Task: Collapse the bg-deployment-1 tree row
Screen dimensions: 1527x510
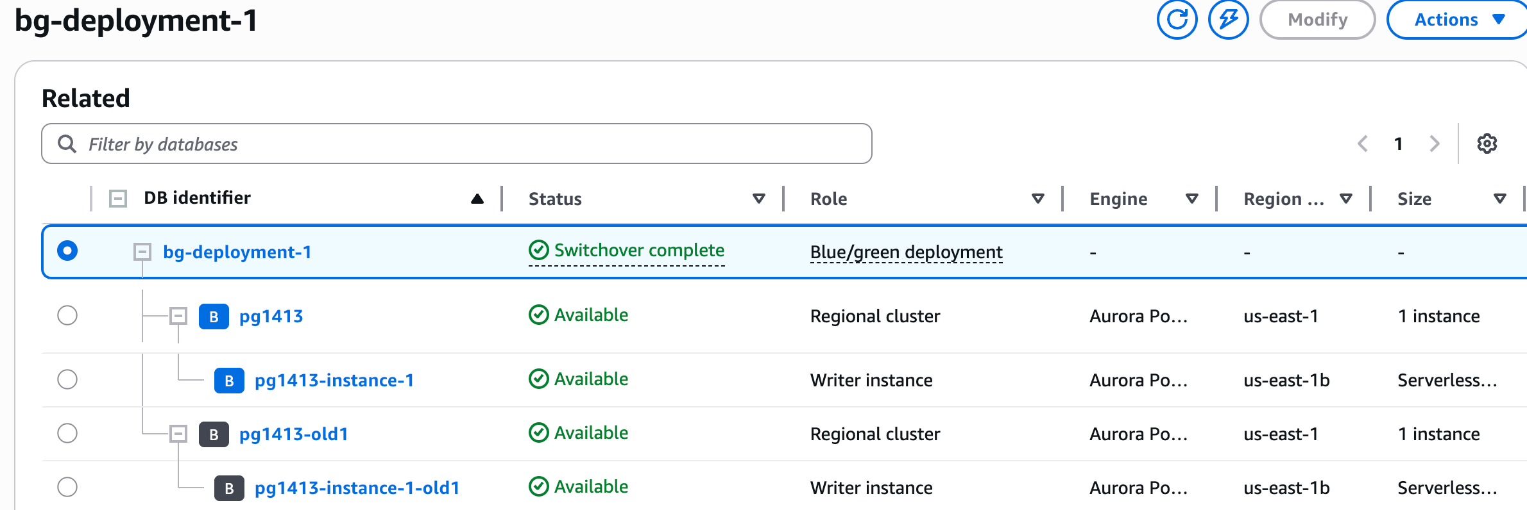Action: click(x=142, y=252)
